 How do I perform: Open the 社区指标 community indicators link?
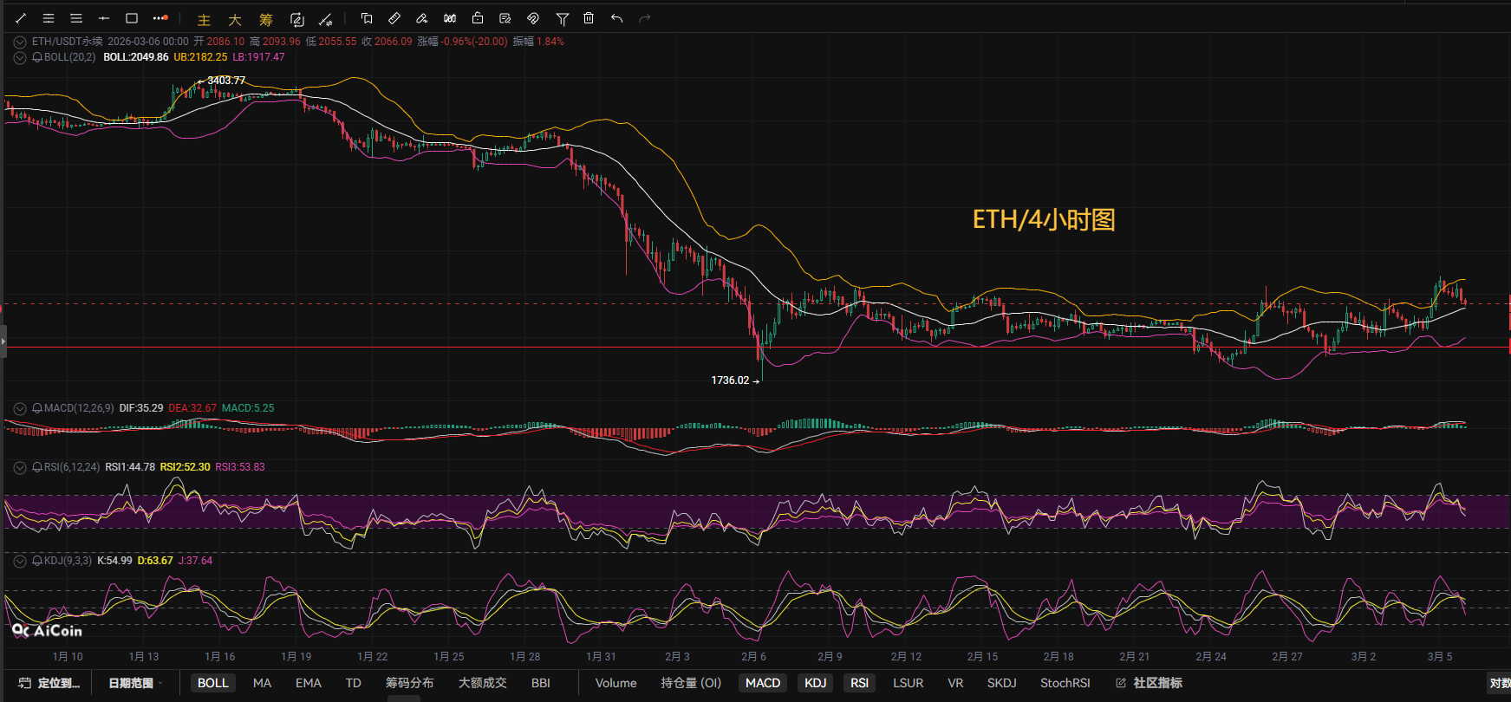click(x=1150, y=683)
